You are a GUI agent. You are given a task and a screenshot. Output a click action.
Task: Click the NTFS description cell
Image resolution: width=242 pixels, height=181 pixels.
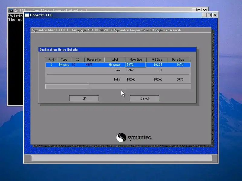click(x=89, y=65)
